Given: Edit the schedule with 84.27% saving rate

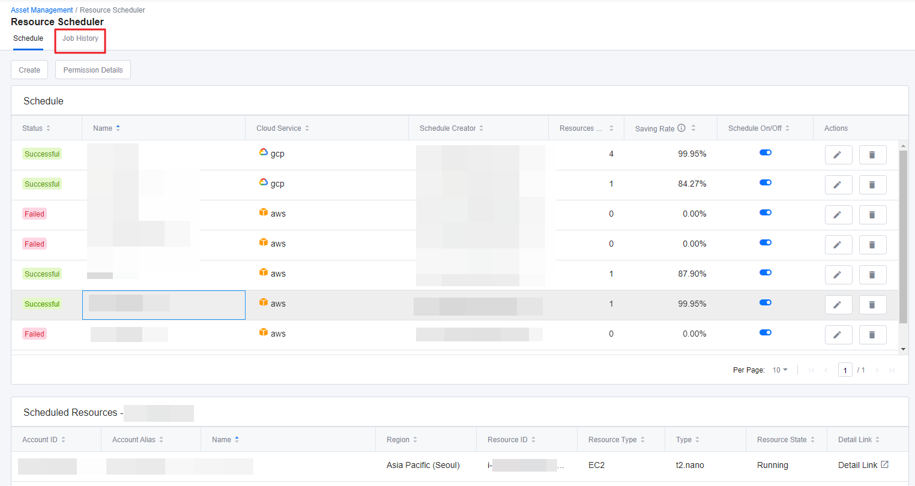Looking at the screenshot, I should [x=838, y=185].
